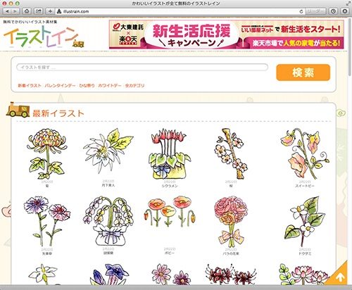Open the スイートピー flower illustration
352x290 pixels.
pyautogui.click(x=305, y=153)
